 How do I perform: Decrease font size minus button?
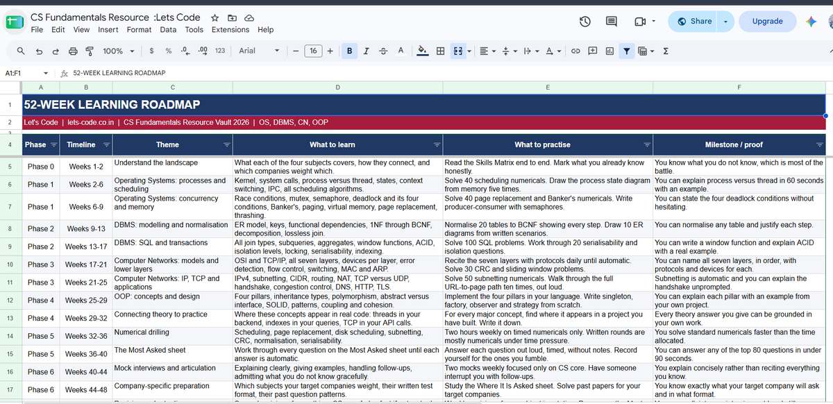296,51
